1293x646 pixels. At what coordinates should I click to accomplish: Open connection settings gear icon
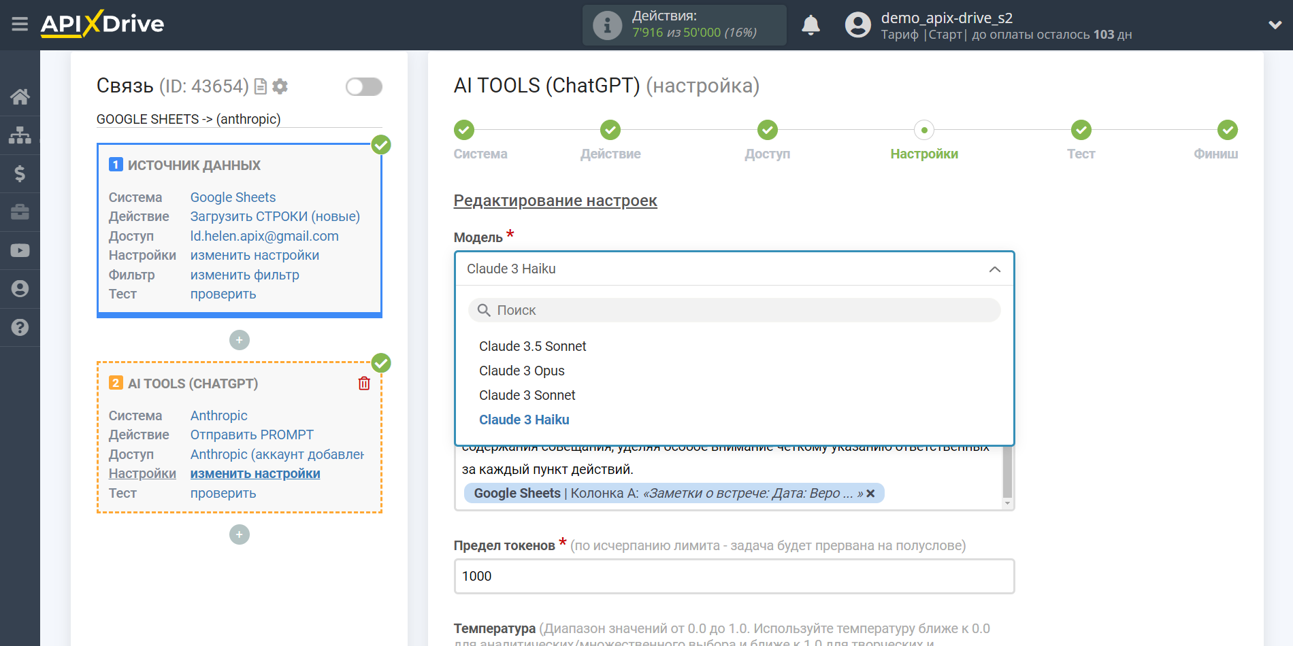pos(280,86)
